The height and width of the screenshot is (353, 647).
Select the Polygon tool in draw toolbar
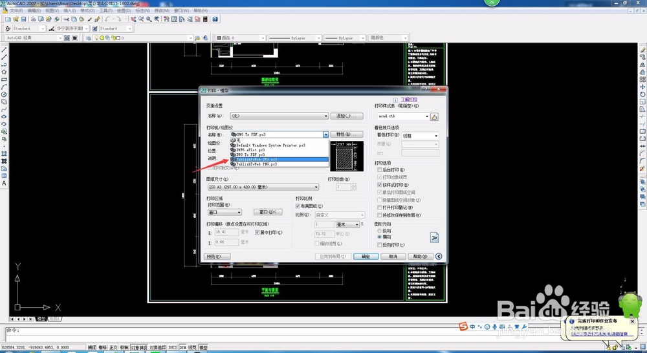(4, 72)
